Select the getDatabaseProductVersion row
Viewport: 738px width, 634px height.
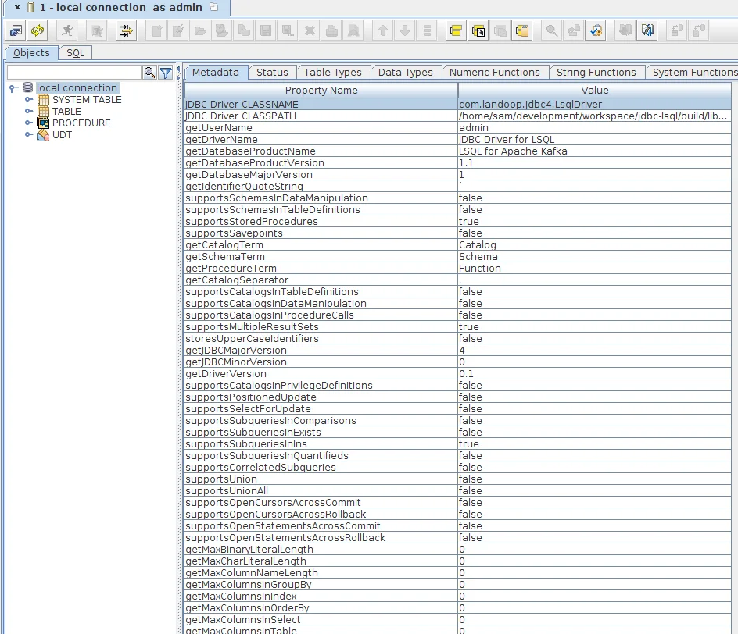point(457,163)
